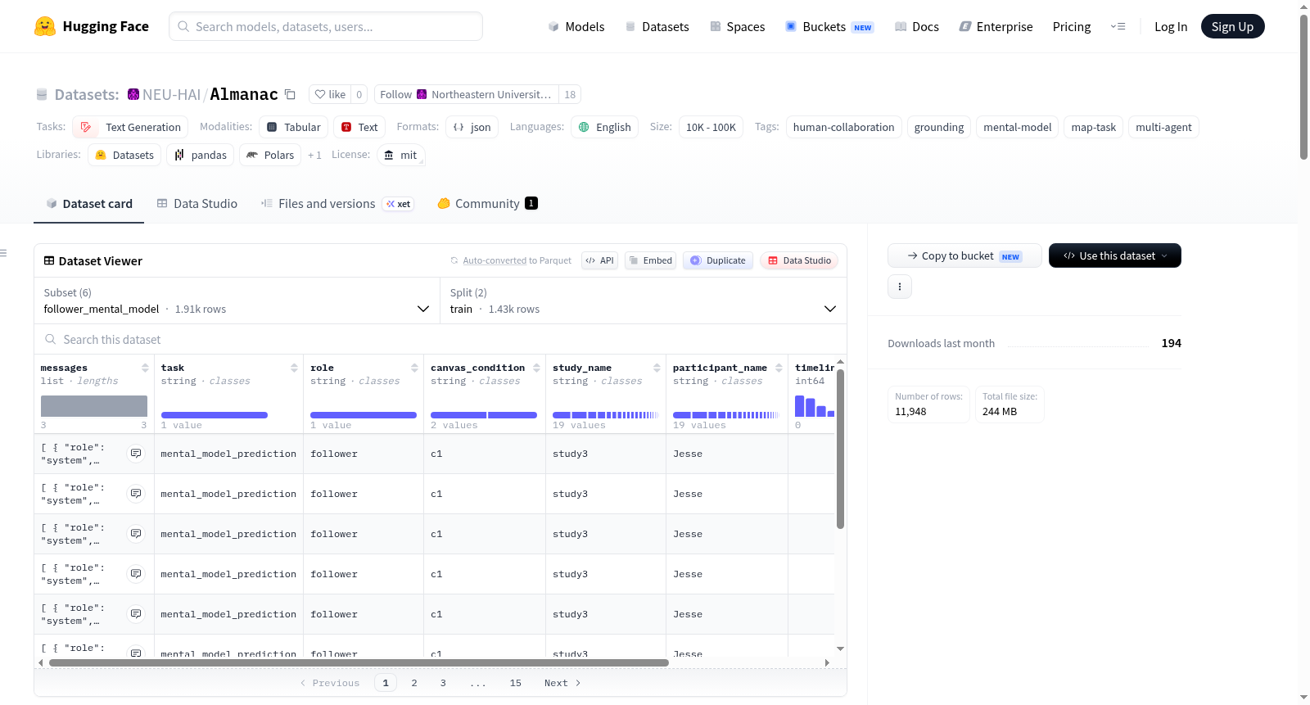Open the Enterprise page
The height and width of the screenshot is (705, 1310).
coord(996,27)
